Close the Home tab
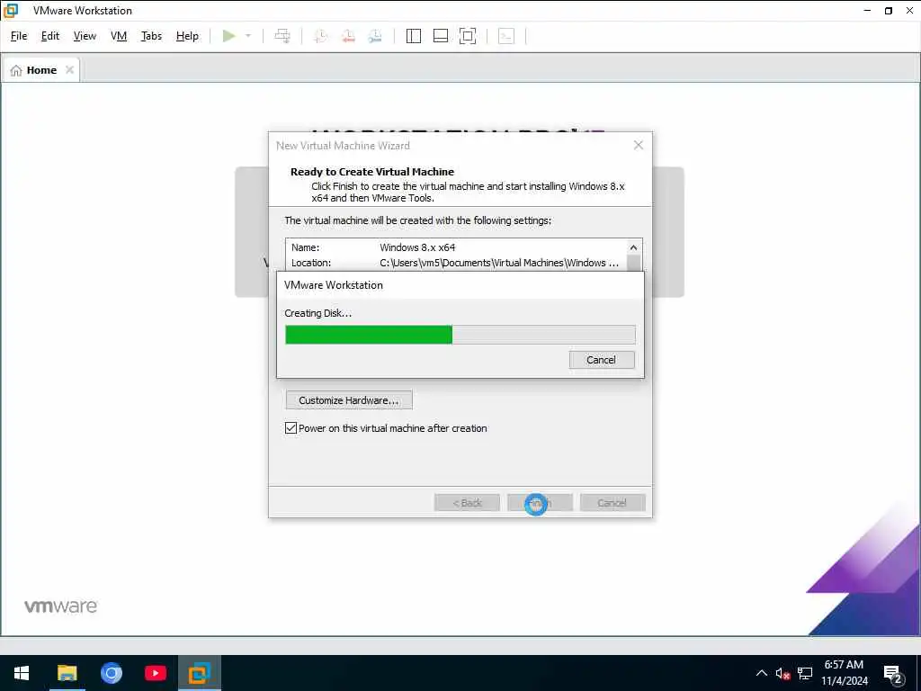921x691 pixels. point(69,70)
